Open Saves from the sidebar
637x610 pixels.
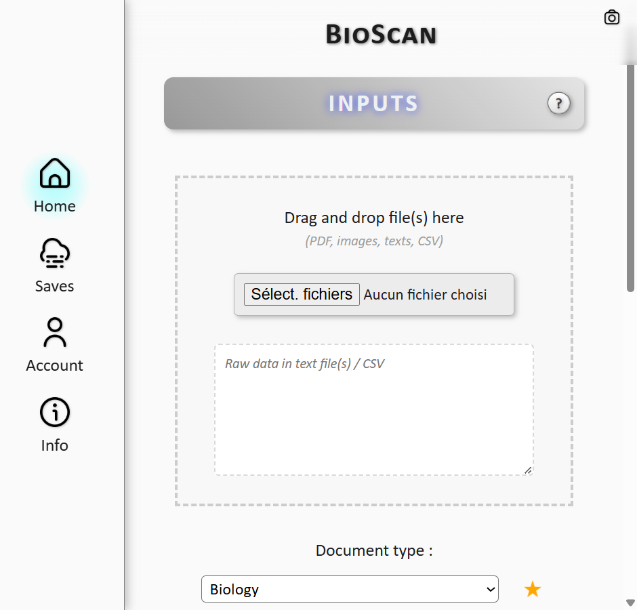[54, 253]
